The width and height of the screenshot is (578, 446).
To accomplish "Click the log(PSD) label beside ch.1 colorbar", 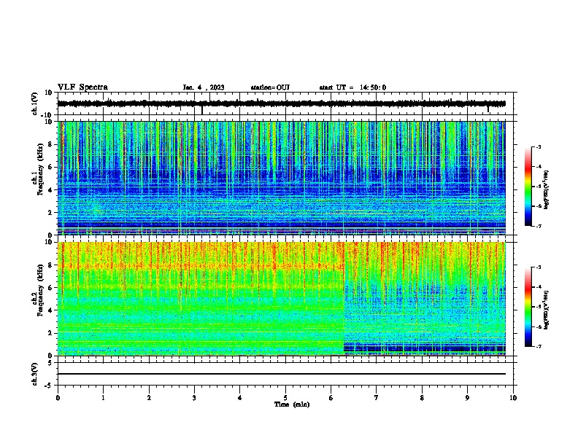I will pyautogui.click(x=547, y=189).
